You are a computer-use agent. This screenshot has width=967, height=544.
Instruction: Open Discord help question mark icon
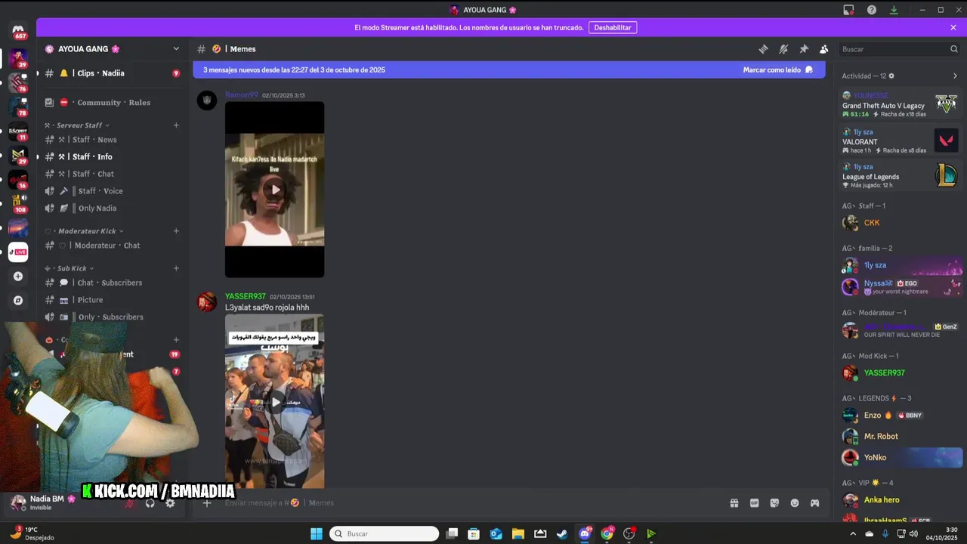click(872, 10)
